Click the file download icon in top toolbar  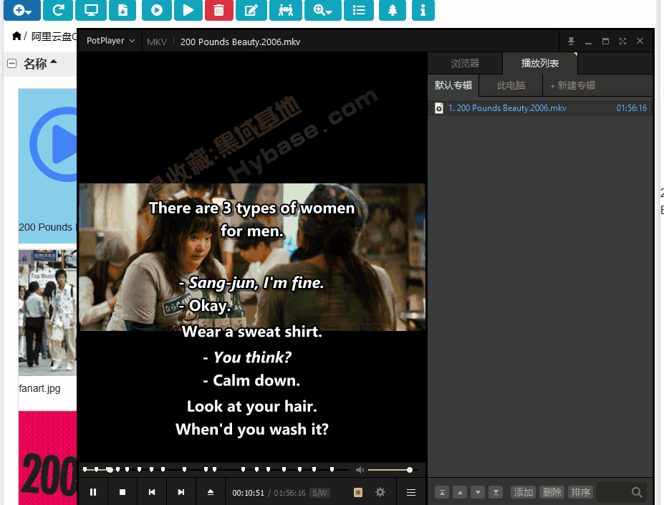[122, 10]
